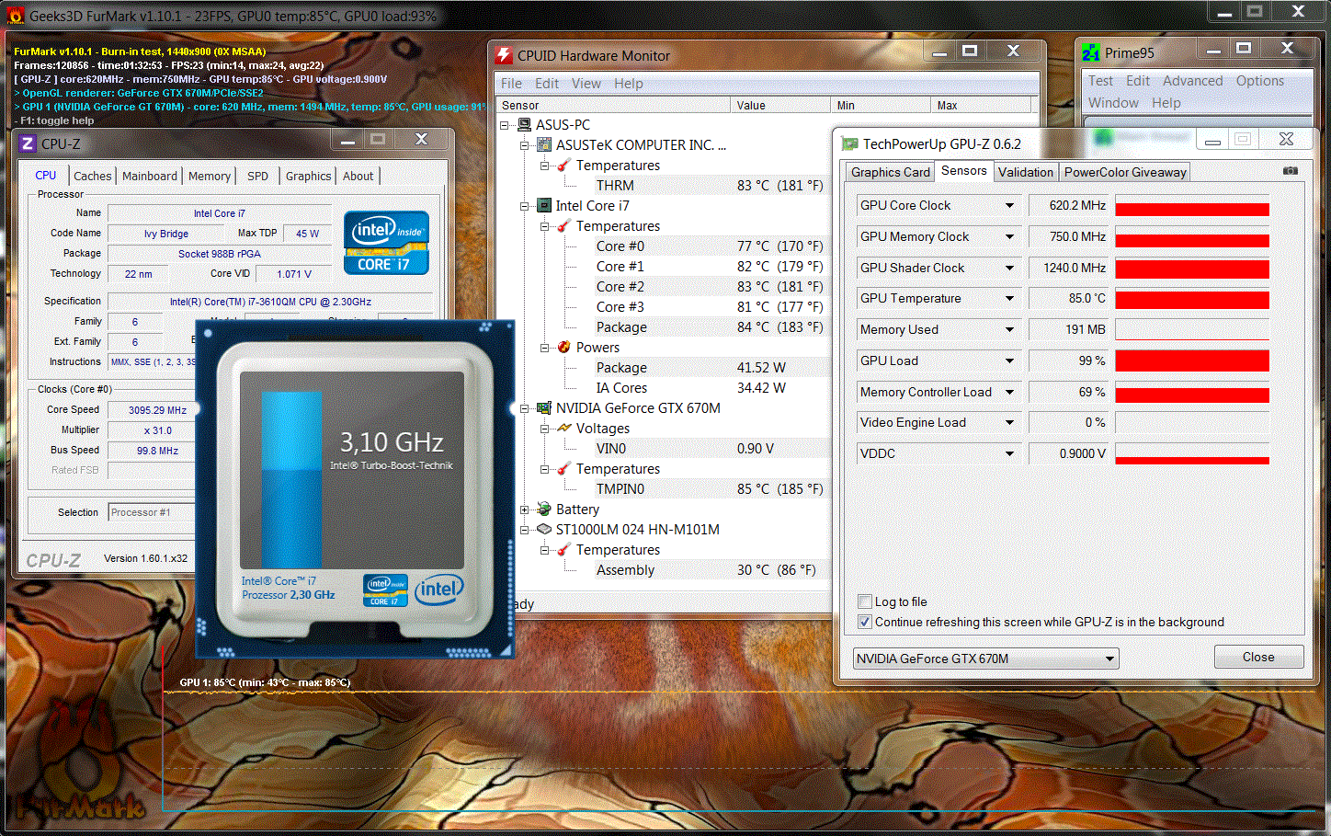Screen dimensions: 1331x836
Task: Click the CPUID Hardware Monitor title bar icon
Action: 504,55
